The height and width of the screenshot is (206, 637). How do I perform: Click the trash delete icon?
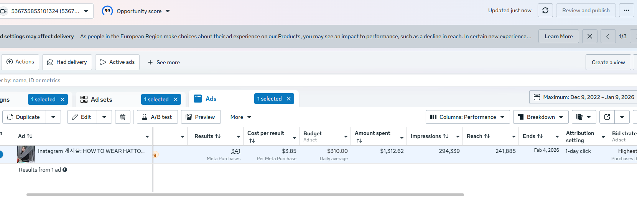pos(123,117)
